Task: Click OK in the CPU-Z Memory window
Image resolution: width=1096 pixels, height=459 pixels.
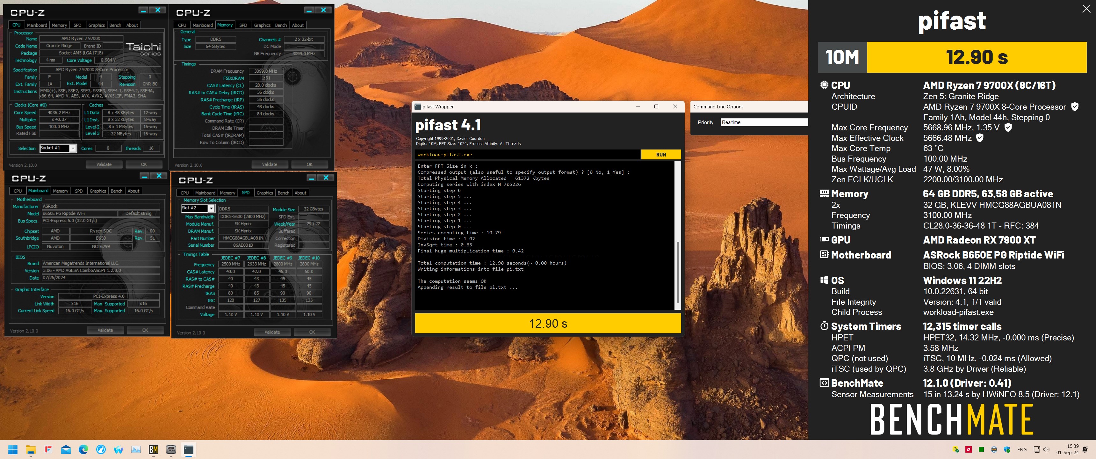Action: 309,164
